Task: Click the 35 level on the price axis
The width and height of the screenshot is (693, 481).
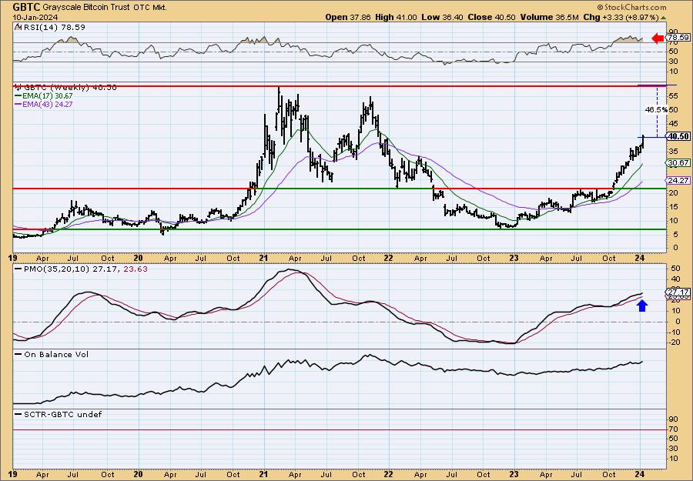Action: click(673, 151)
